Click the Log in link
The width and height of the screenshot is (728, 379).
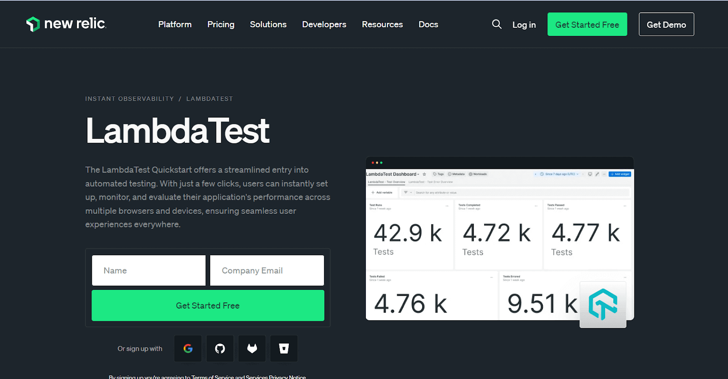524,25
